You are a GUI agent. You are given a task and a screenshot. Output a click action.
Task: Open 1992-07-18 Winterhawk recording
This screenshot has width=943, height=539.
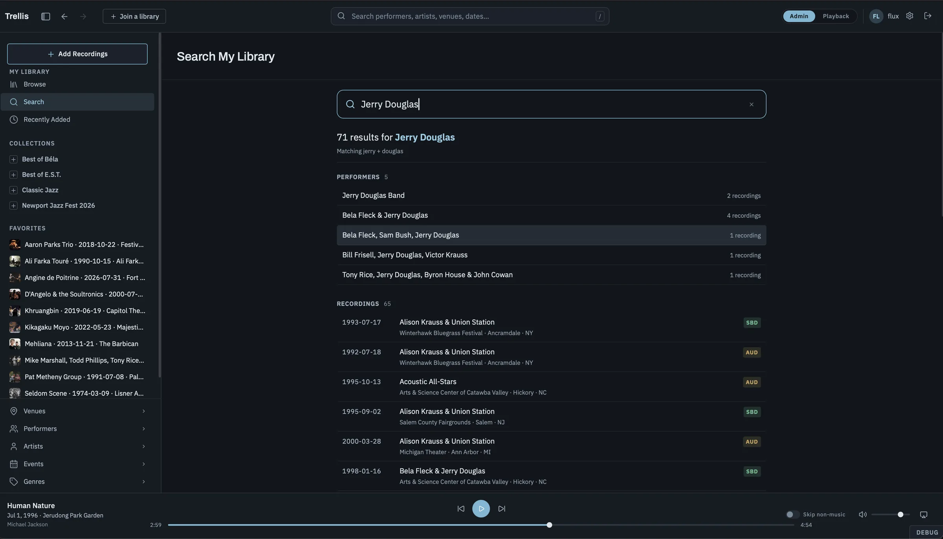click(551, 357)
